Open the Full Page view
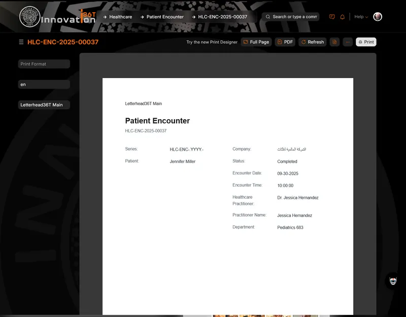 pos(256,42)
